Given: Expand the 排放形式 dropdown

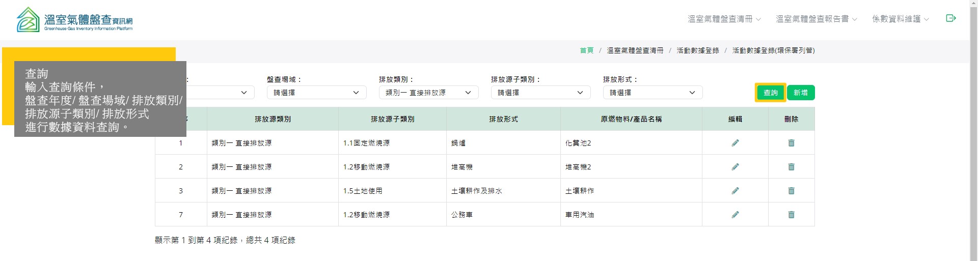Looking at the screenshot, I should pos(653,93).
